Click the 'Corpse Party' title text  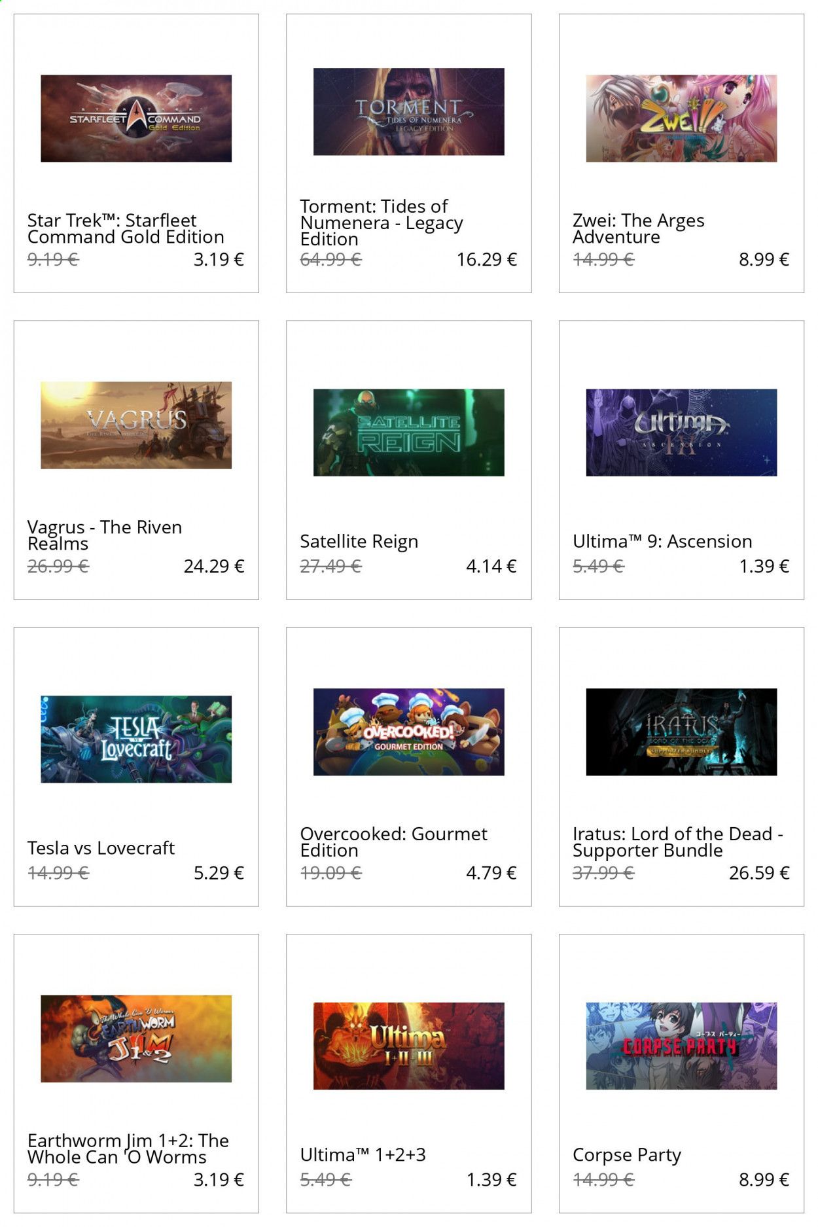(x=627, y=1156)
